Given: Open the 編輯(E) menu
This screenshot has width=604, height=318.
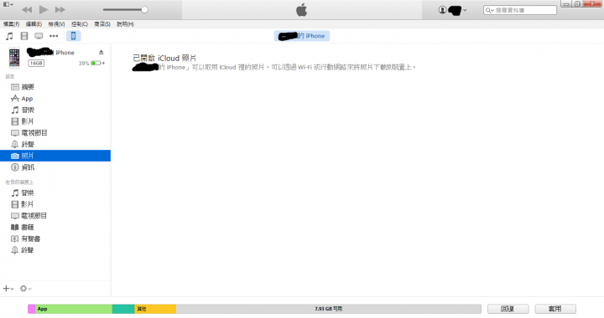Looking at the screenshot, I should click(x=34, y=23).
